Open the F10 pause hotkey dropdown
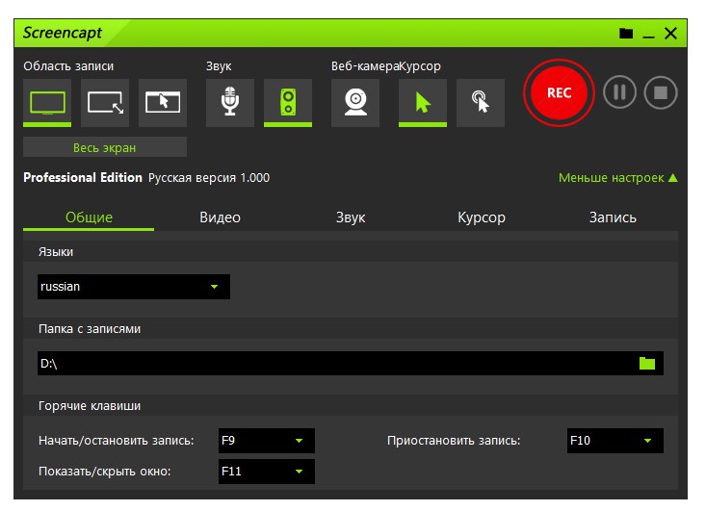The image size is (706, 511). pyautogui.click(x=615, y=441)
